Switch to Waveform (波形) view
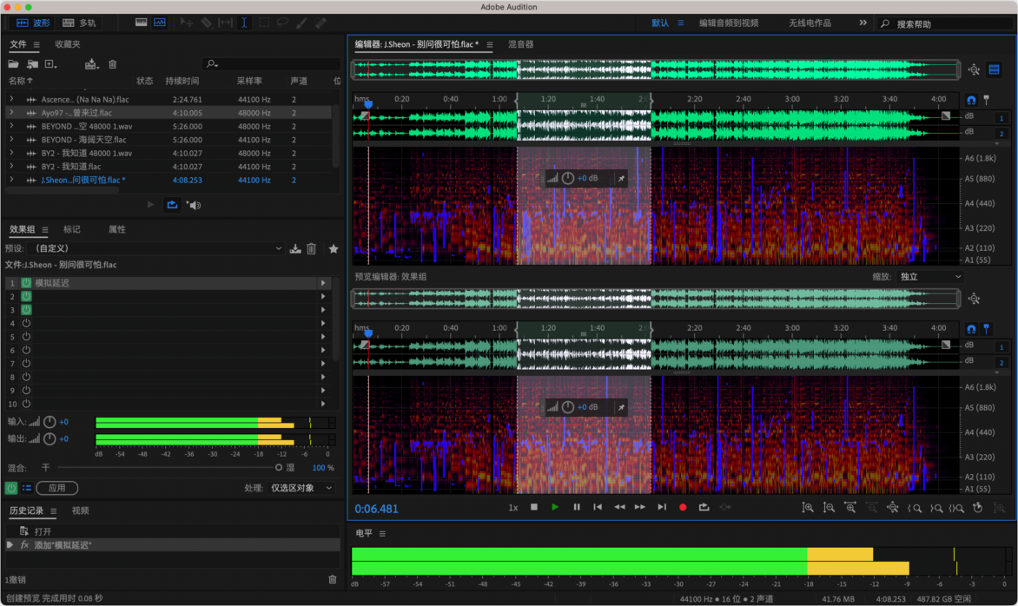 [x=33, y=23]
